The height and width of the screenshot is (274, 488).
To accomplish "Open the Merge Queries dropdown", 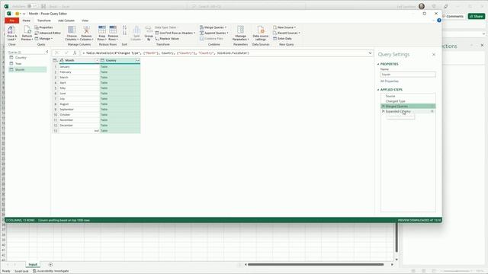I will tap(213, 27).
